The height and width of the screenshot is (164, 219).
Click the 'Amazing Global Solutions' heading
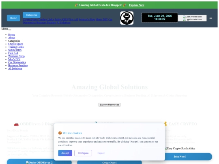point(109,87)
